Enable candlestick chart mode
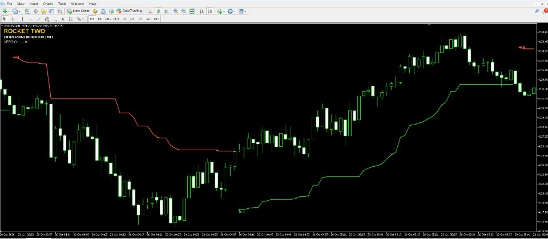This screenshot has height=239, width=548. pyautogui.click(x=158, y=11)
